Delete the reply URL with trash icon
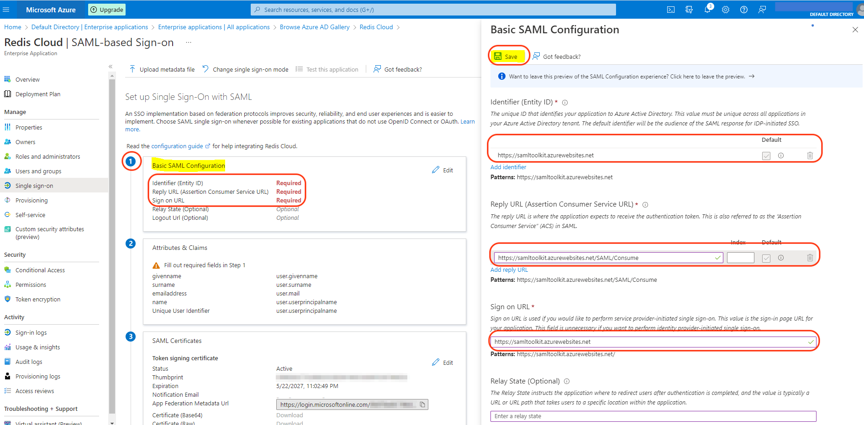Viewport: 864px width, 425px height. coord(810,258)
